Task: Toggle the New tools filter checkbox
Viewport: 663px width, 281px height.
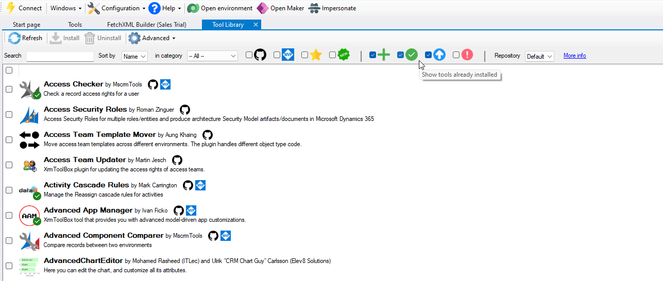Action: click(x=333, y=55)
